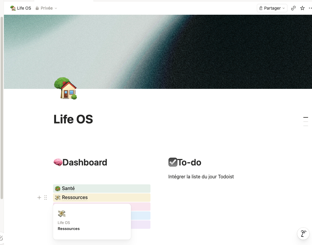Click the brain emoji in Dashboard heading
The width and height of the screenshot is (312, 245).
(x=58, y=162)
